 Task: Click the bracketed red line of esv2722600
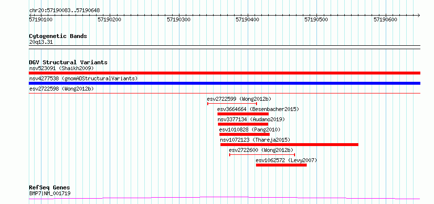[262, 155]
